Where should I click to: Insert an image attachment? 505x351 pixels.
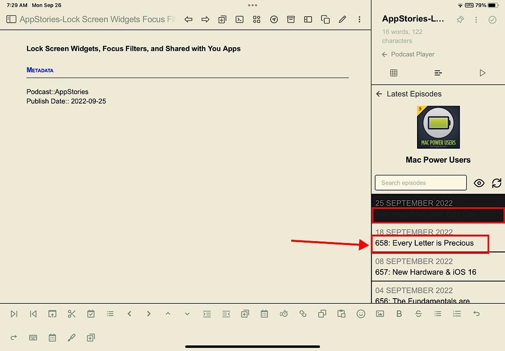tap(380, 314)
